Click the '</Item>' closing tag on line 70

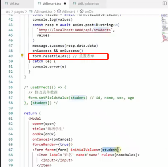44,165
